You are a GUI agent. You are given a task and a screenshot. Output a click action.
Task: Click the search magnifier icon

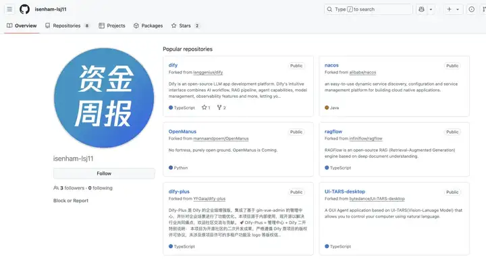(329, 9)
